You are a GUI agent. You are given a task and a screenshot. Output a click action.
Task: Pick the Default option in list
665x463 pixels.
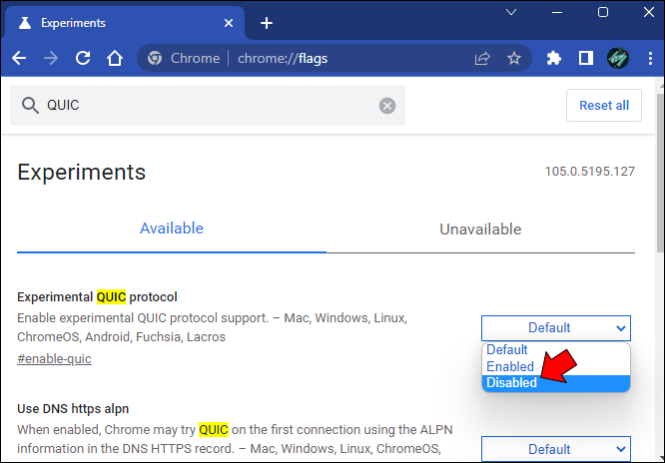[x=507, y=350]
